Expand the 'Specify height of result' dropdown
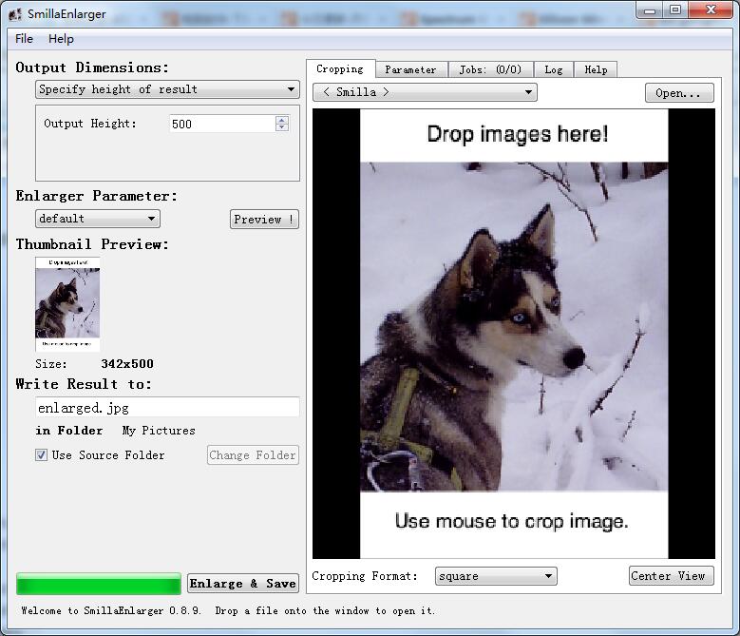This screenshot has width=740, height=636. pyautogui.click(x=167, y=89)
